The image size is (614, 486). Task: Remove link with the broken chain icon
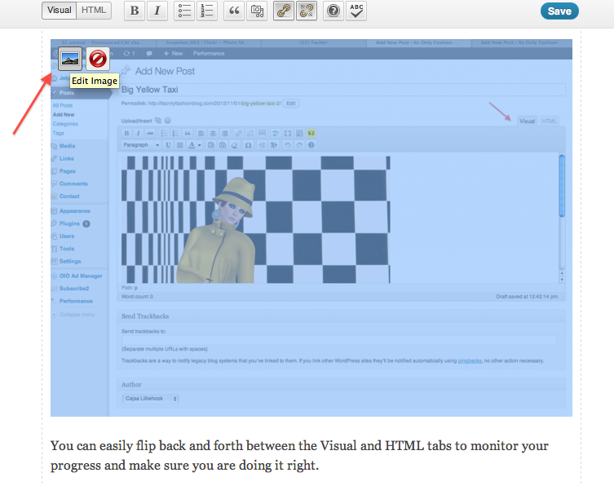point(307,11)
